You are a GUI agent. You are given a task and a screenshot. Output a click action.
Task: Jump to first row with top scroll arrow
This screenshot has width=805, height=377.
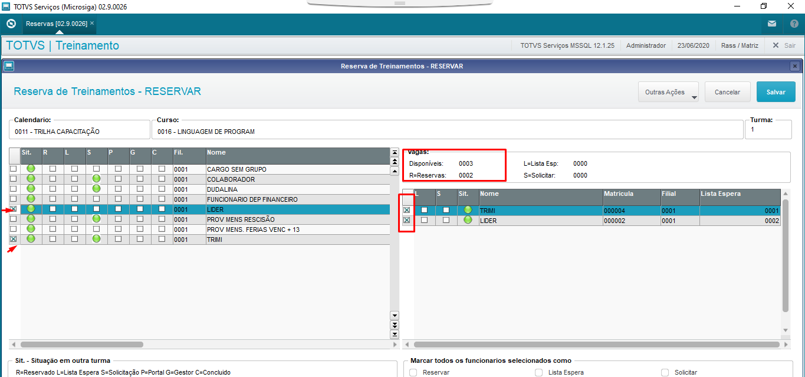click(x=395, y=152)
